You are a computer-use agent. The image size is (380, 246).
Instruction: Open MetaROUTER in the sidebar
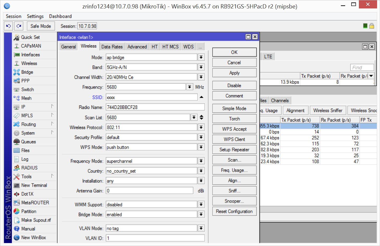(x=35, y=202)
